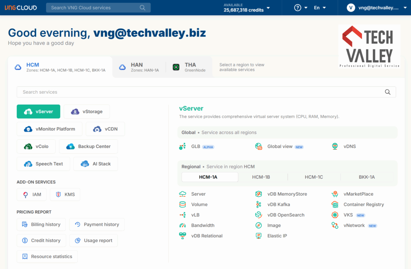The image size is (411, 269).
Task: Open the vStorage category
Action: point(87,111)
